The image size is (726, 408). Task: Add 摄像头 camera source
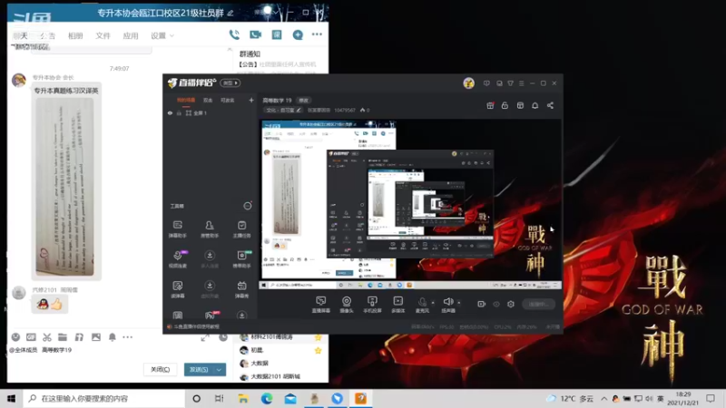(347, 305)
